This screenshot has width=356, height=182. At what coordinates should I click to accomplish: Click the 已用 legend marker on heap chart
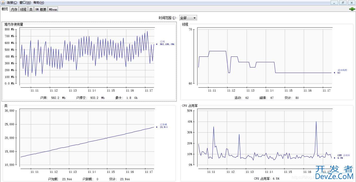(157, 44)
